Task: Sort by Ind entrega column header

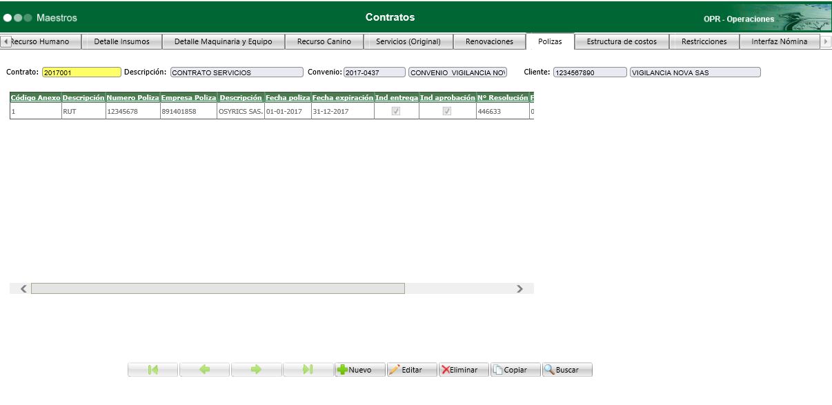Action: (x=397, y=98)
